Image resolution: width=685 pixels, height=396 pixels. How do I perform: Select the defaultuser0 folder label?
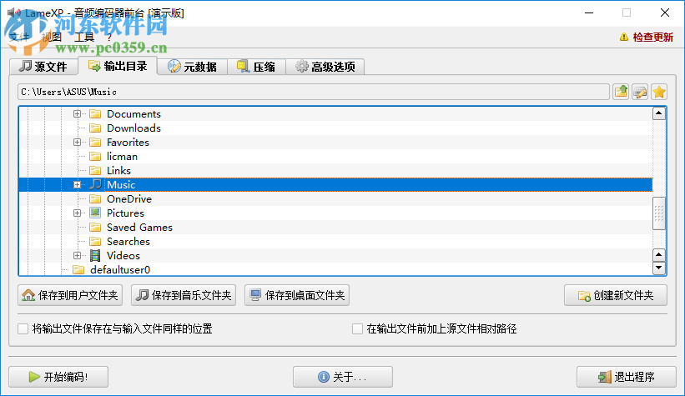tap(120, 270)
